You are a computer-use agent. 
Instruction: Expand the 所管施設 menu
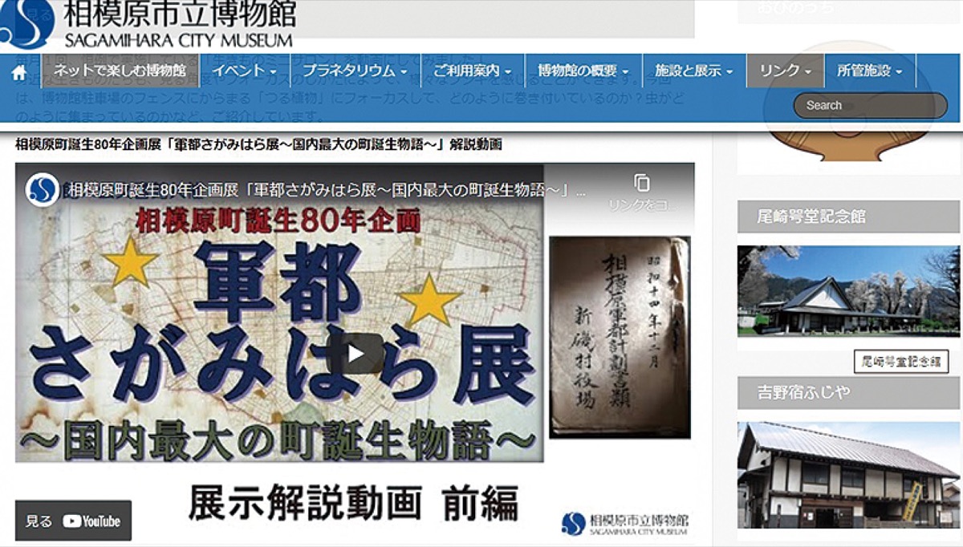coord(869,71)
